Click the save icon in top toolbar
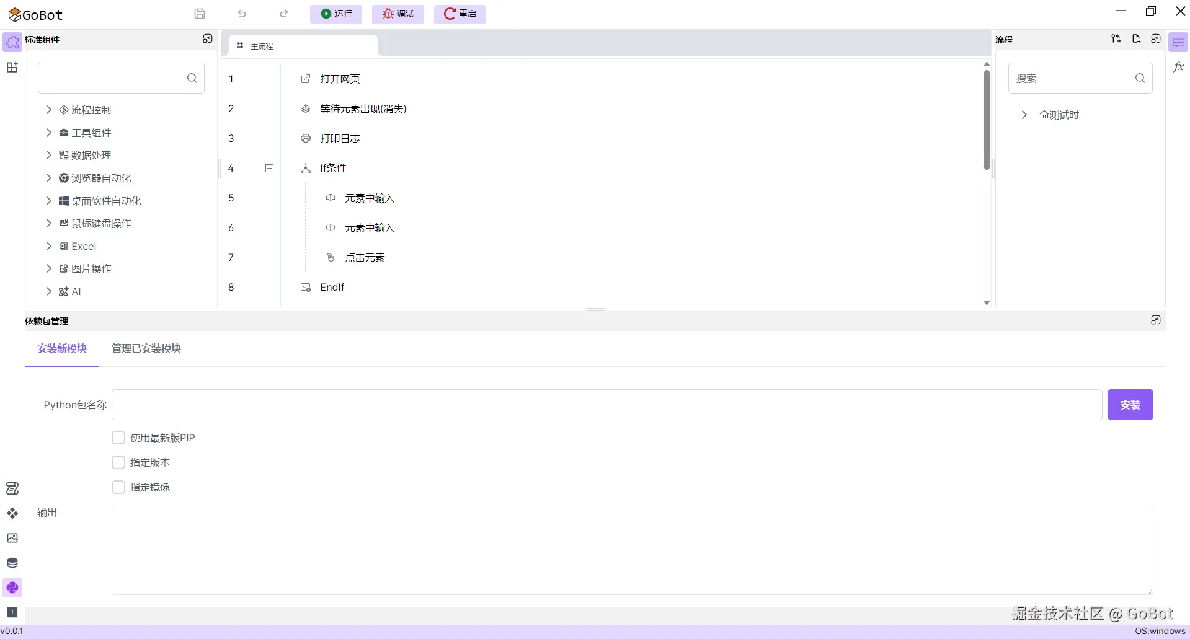 [x=199, y=14]
